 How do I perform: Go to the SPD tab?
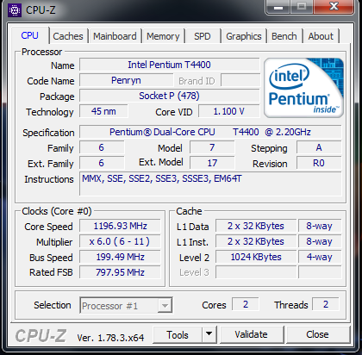[203, 36]
